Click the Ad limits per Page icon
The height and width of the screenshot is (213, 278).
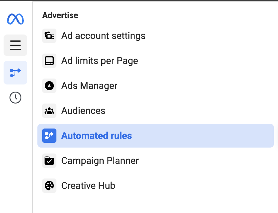coord(49,61)
